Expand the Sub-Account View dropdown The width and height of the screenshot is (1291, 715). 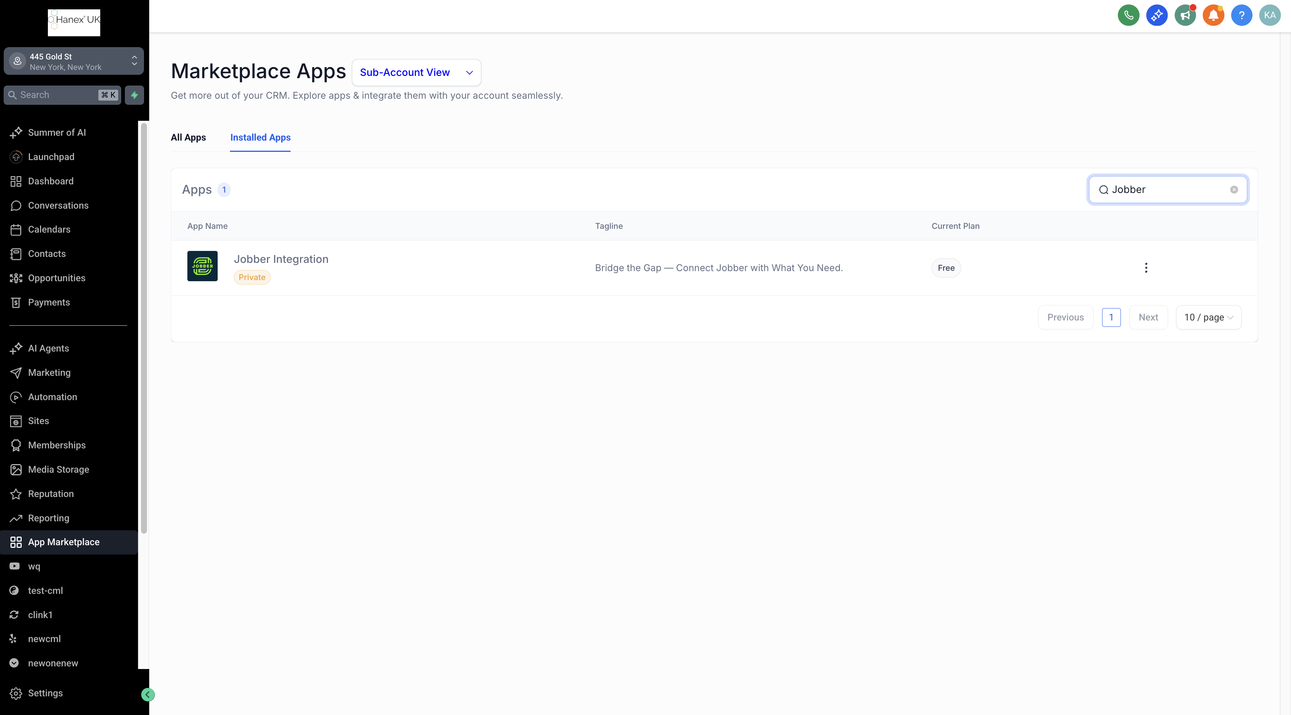416,73
